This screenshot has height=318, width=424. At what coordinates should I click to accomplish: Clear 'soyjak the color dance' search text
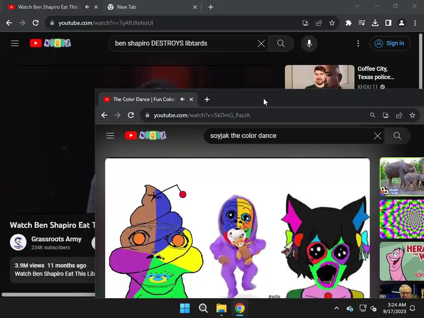pyautogui.click(x=378, y=135)
